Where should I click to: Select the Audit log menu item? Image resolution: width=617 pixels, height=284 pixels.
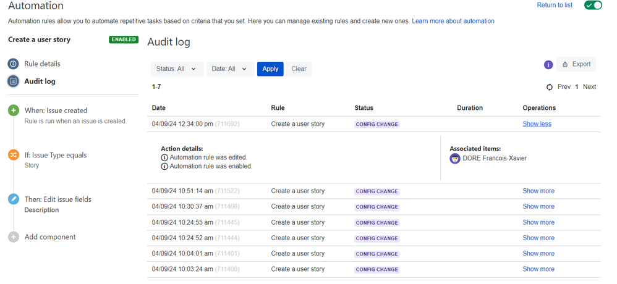(40, 81)
